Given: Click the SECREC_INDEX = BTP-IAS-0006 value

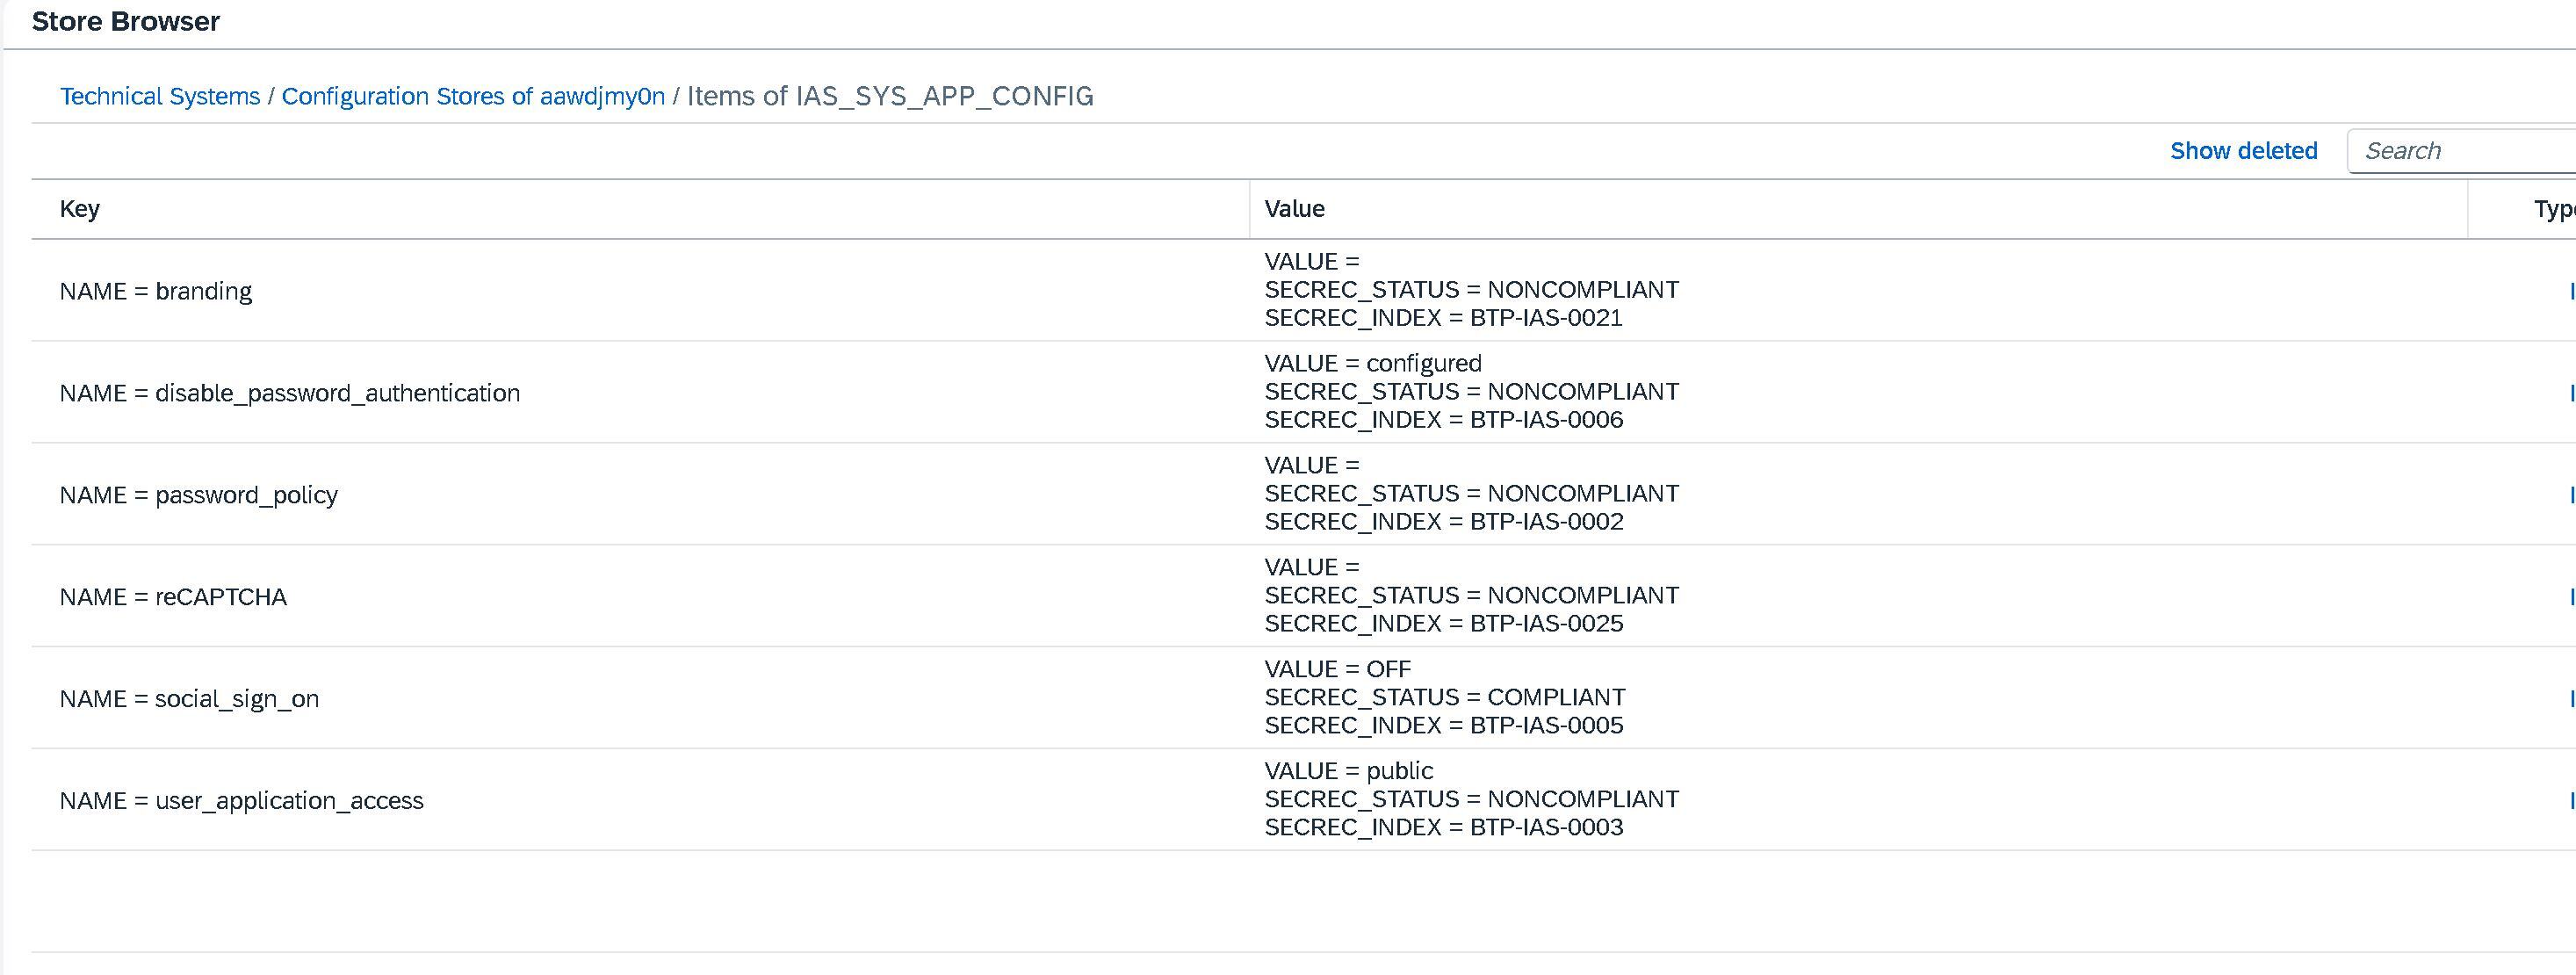Looking at the screenshot, I should click(1444, 420).
